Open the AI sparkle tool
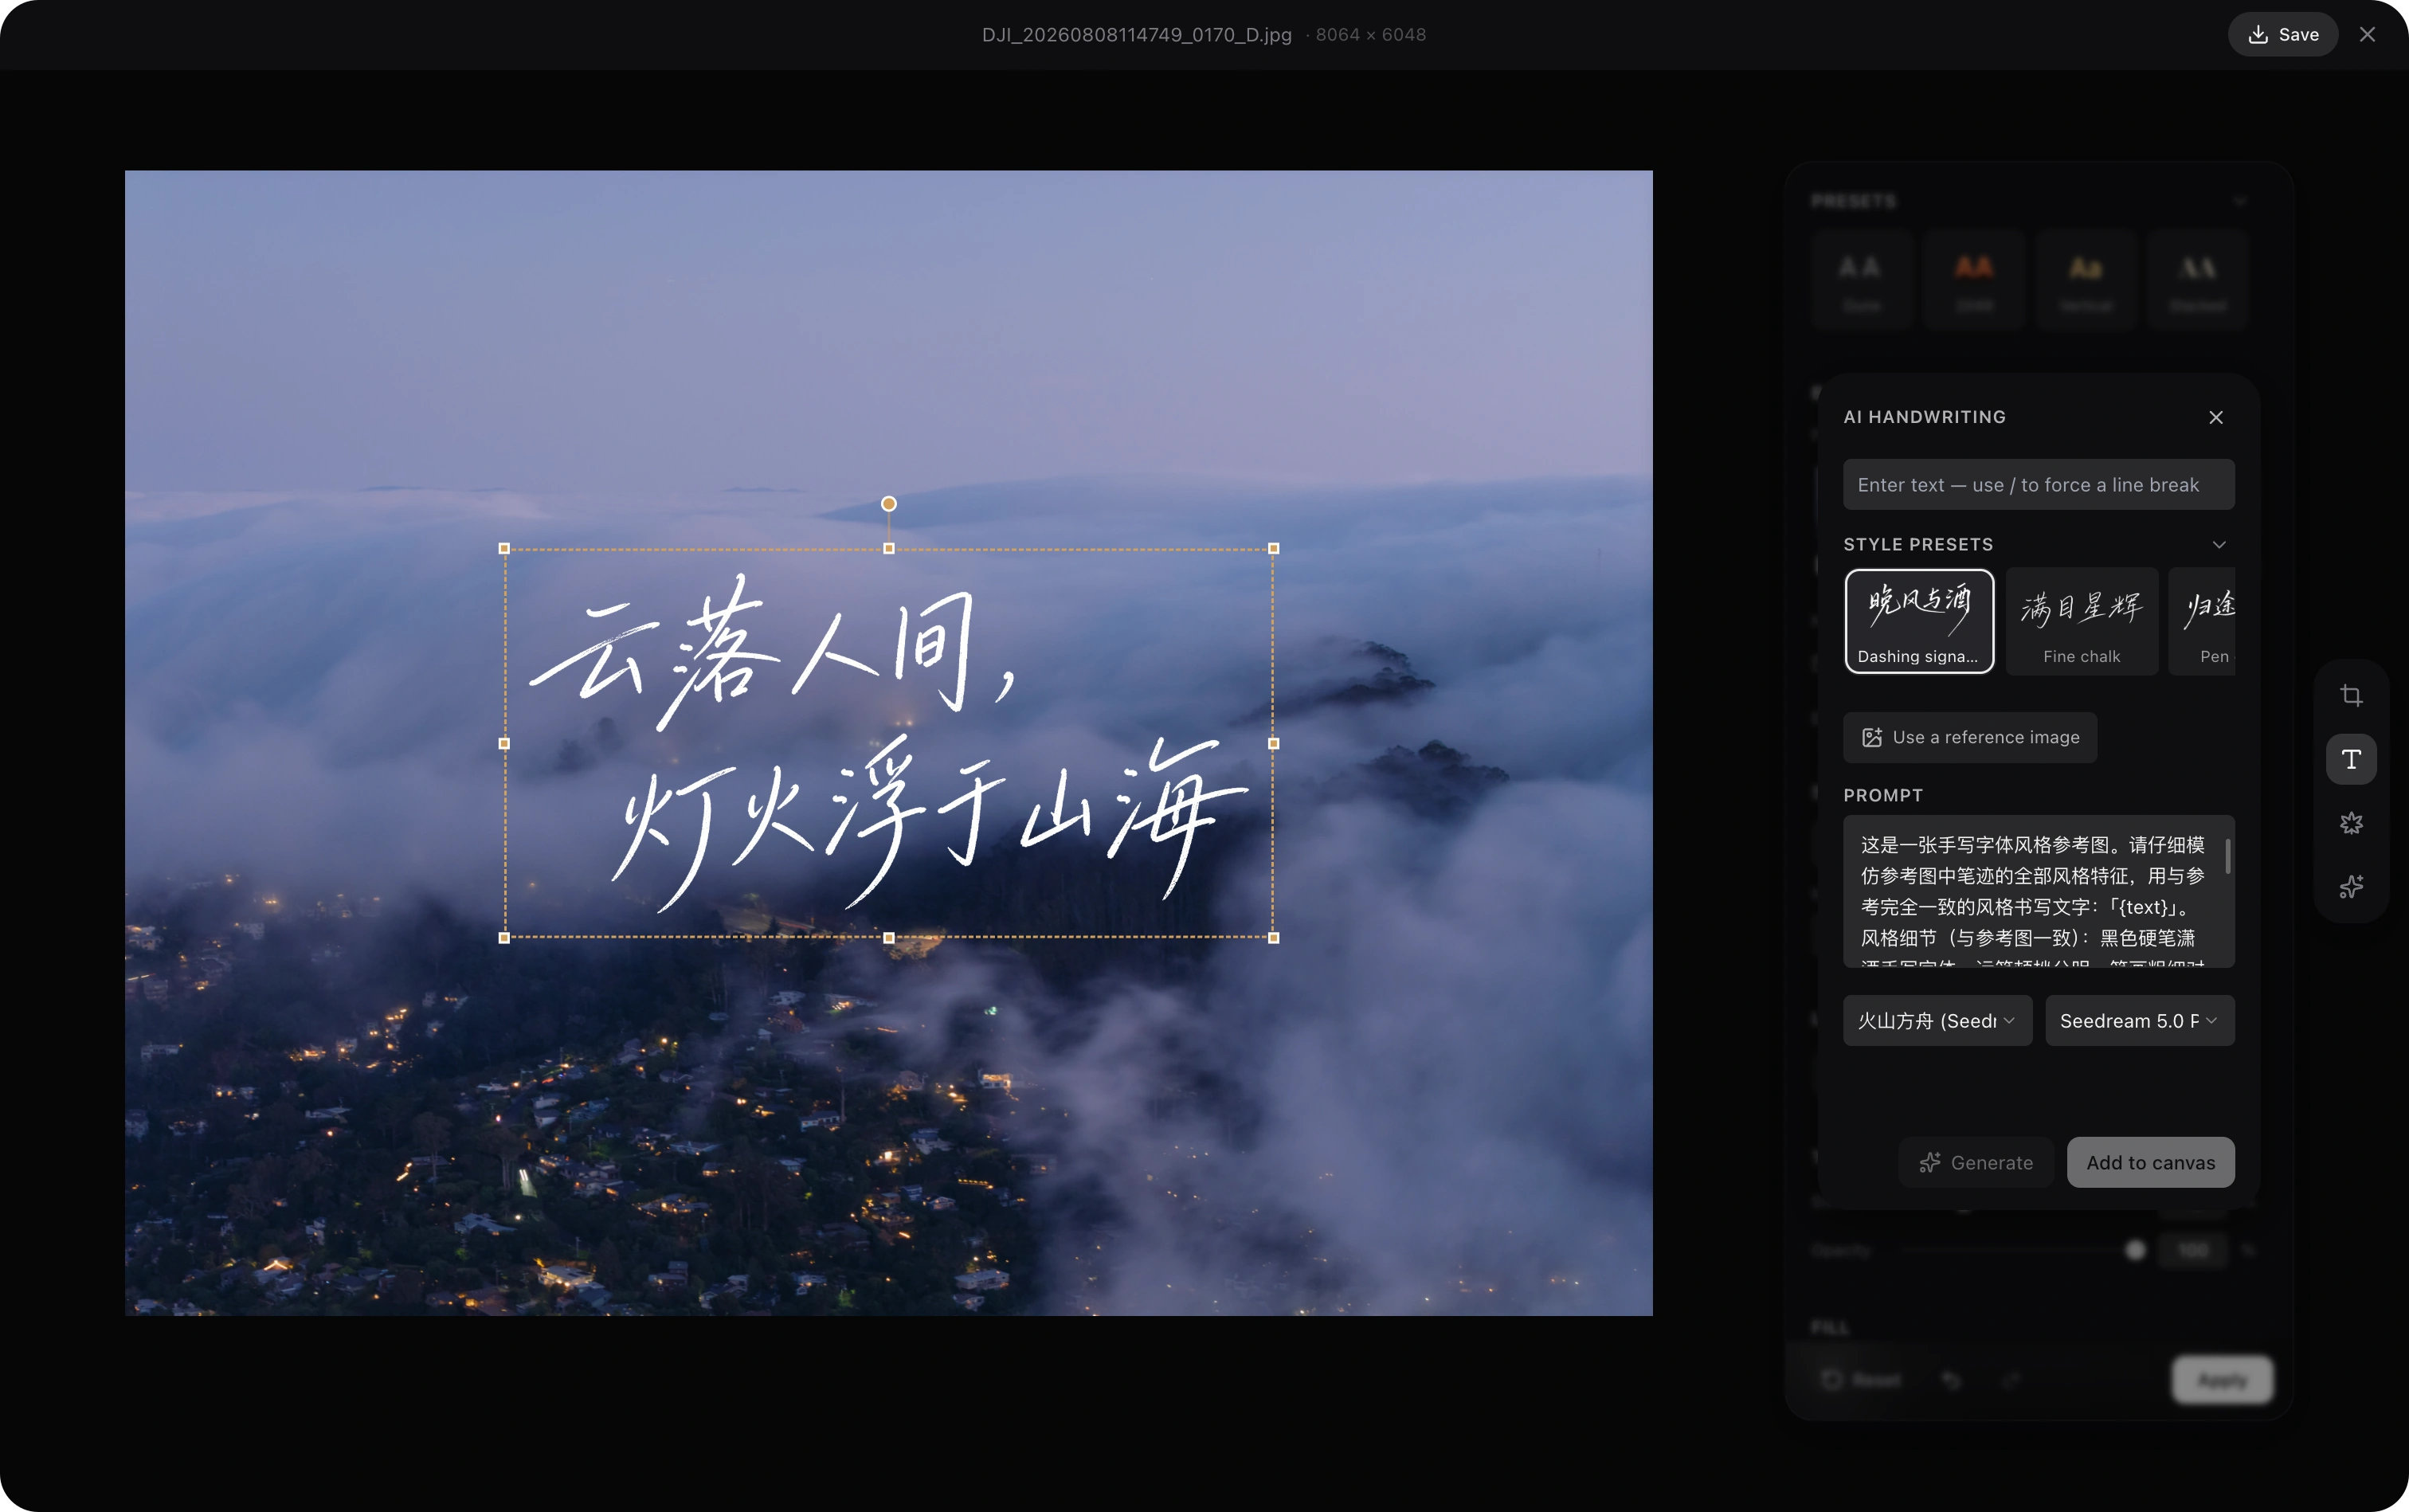Viewport: 2409px width, 1512px height. (x=2351, y=887)
